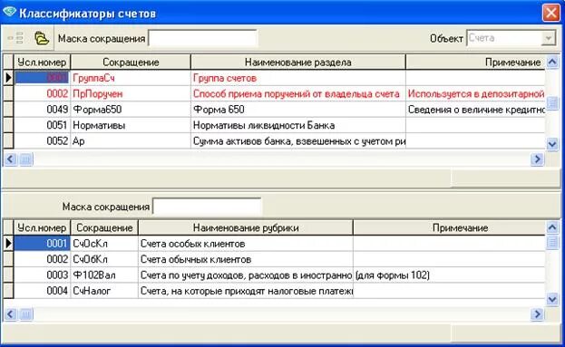Click row selector of ПрПоручен row
This screenshot has height=347, width=565.
[8, 93]
